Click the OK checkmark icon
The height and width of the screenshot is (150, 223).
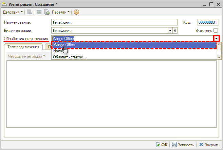[x=158, y=145]
